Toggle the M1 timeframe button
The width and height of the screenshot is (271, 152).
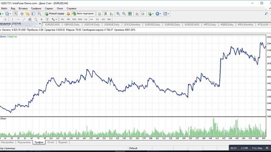click(62, 19)
